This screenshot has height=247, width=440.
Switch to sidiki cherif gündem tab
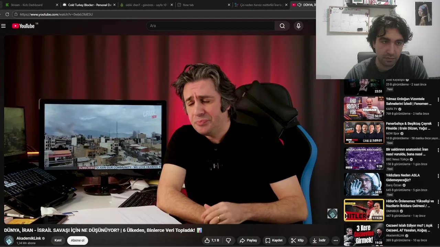click(146, 5)
